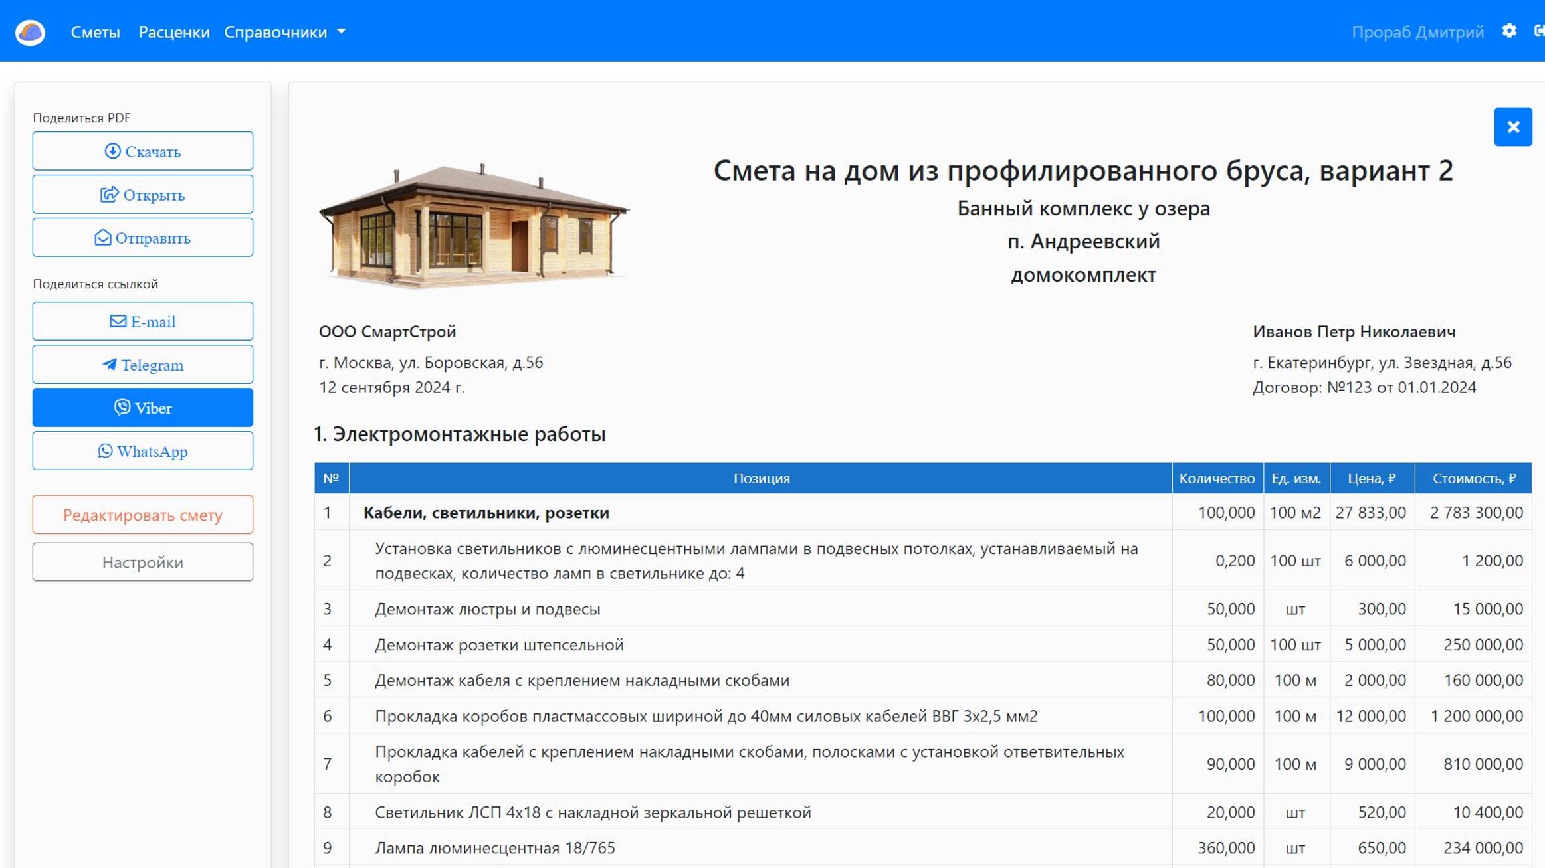
Task: Click the Позиция column header
Action: coord(761,478)
